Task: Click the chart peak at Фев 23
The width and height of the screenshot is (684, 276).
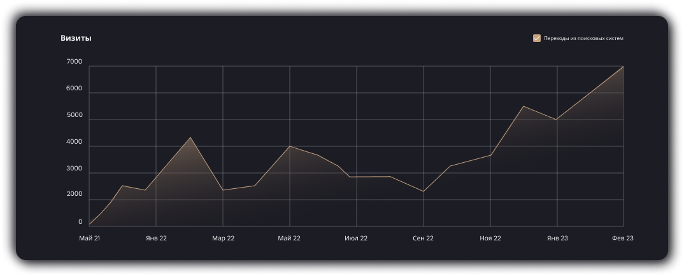Action: coord(623,67)
